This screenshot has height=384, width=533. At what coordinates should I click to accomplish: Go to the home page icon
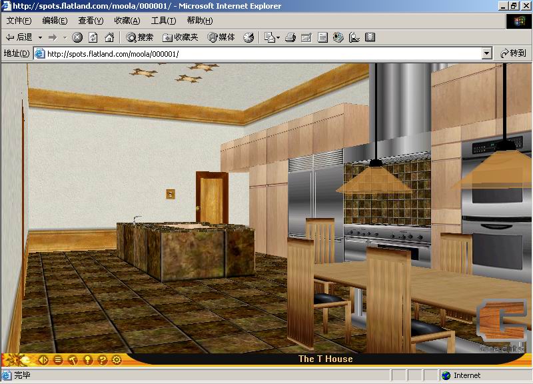[109, 37]
